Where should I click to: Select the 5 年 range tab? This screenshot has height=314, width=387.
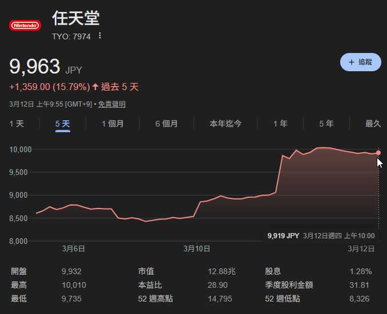pos(326,124)
